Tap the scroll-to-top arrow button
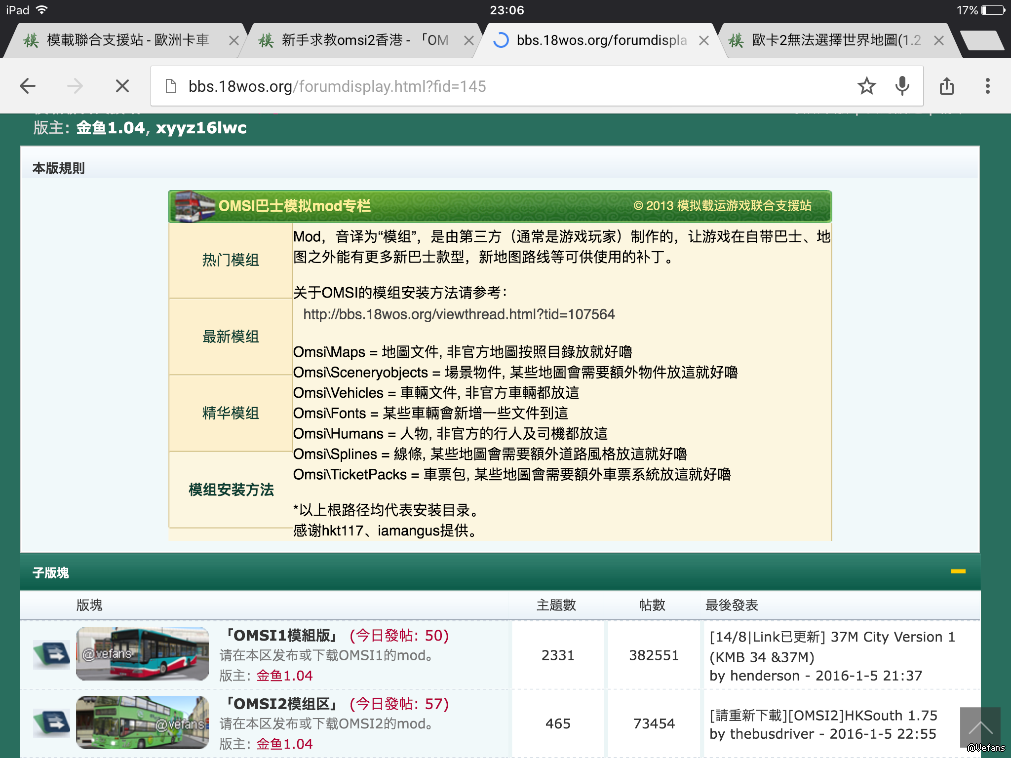The image size is (1011, 758). pyautogui.click(x=979, y=727)
